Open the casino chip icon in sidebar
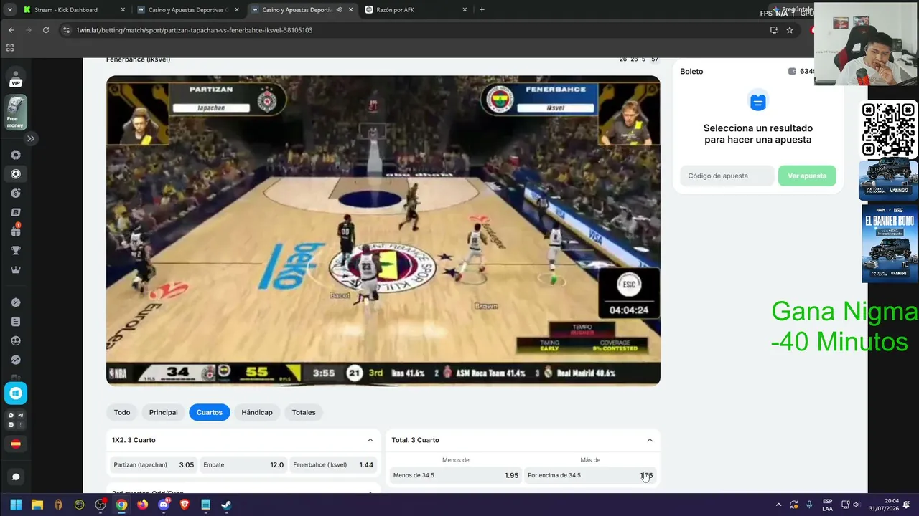The image size is (919, 516). [16, 193]
